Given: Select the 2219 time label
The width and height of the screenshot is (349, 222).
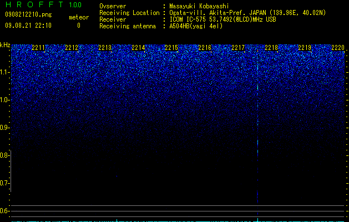Looking at the screenshot, I should [305, 48].
